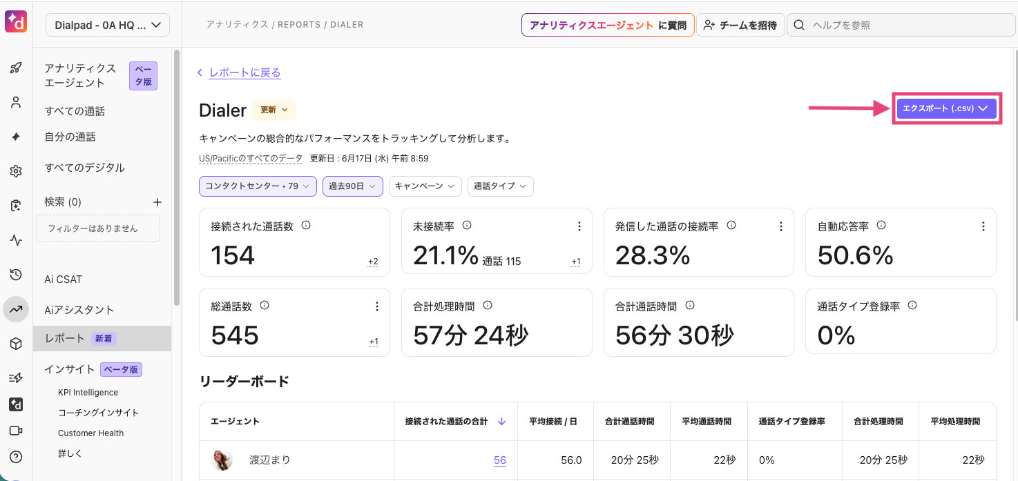Select 自分の通話 in the sidebar
1018x481 pixels.
[70, 137]
